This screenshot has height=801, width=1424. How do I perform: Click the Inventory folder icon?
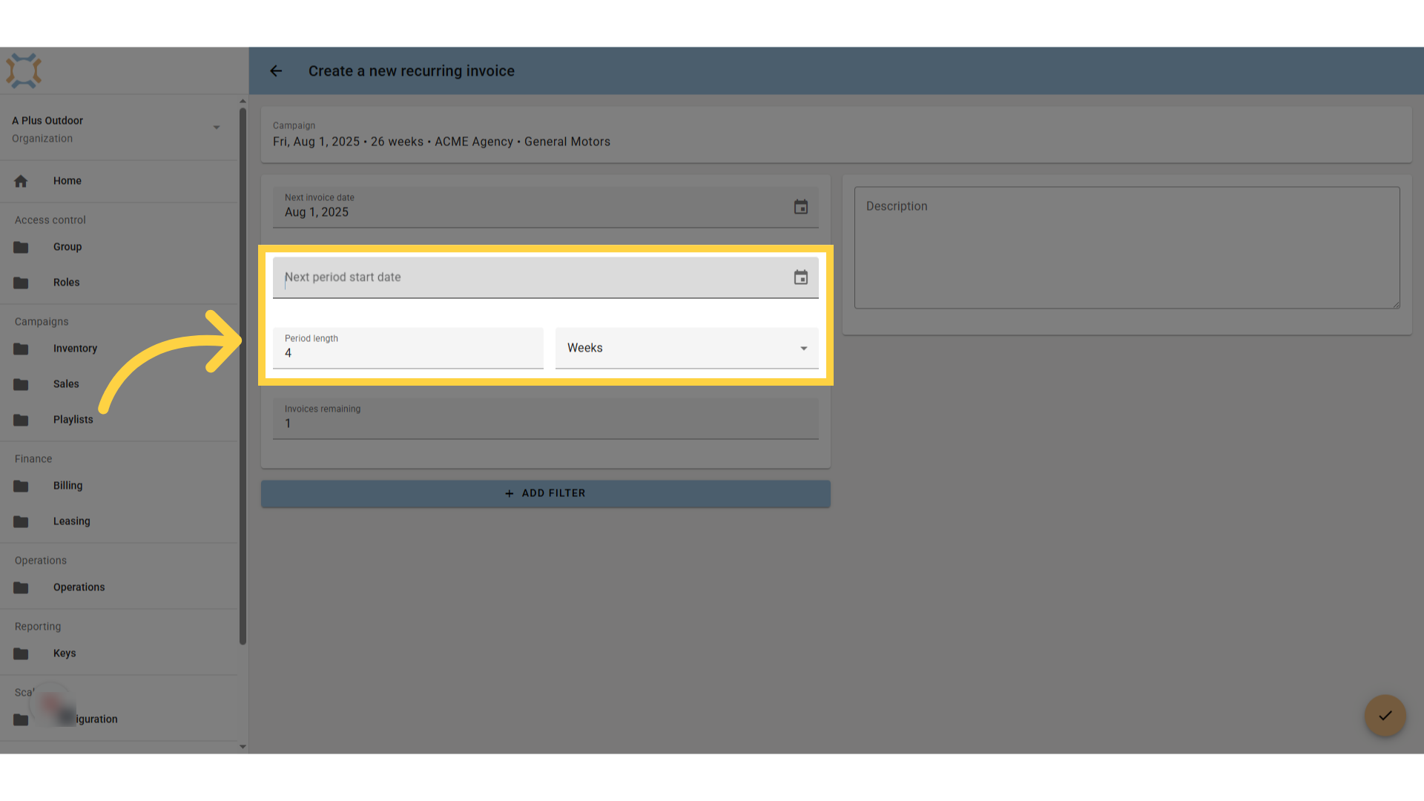(21, 349)
